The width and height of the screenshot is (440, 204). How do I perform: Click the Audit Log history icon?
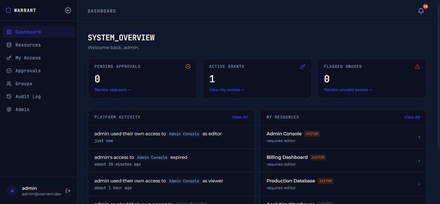[9, 96]
